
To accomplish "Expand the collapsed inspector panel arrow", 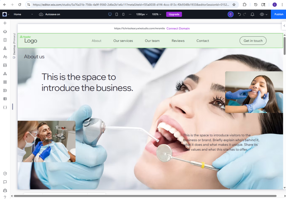I will 284,26.
